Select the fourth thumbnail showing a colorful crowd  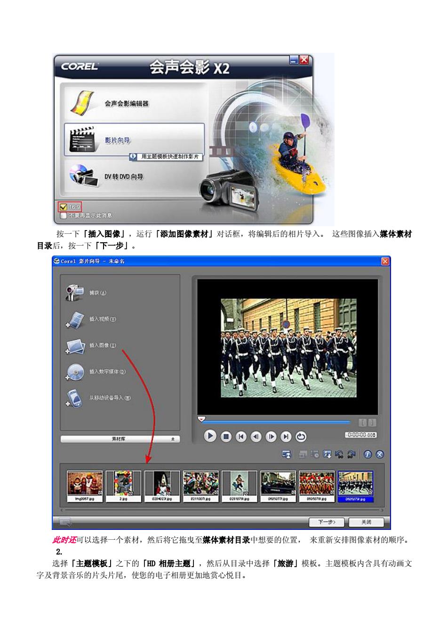[x=201, y=487]
